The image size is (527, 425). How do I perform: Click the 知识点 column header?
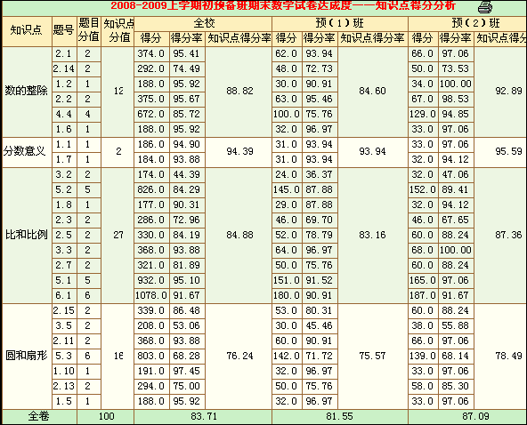[x=27, y=31]
